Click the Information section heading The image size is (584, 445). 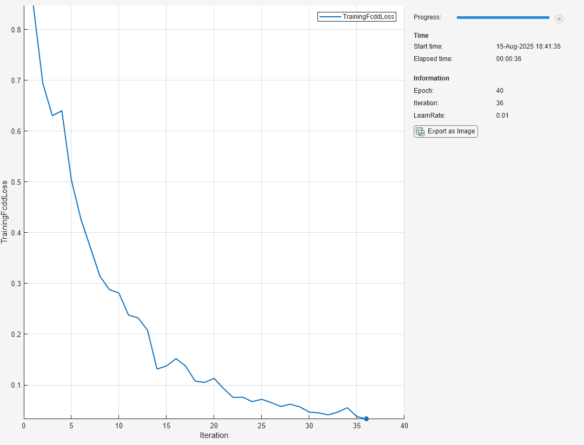[431, 78]
